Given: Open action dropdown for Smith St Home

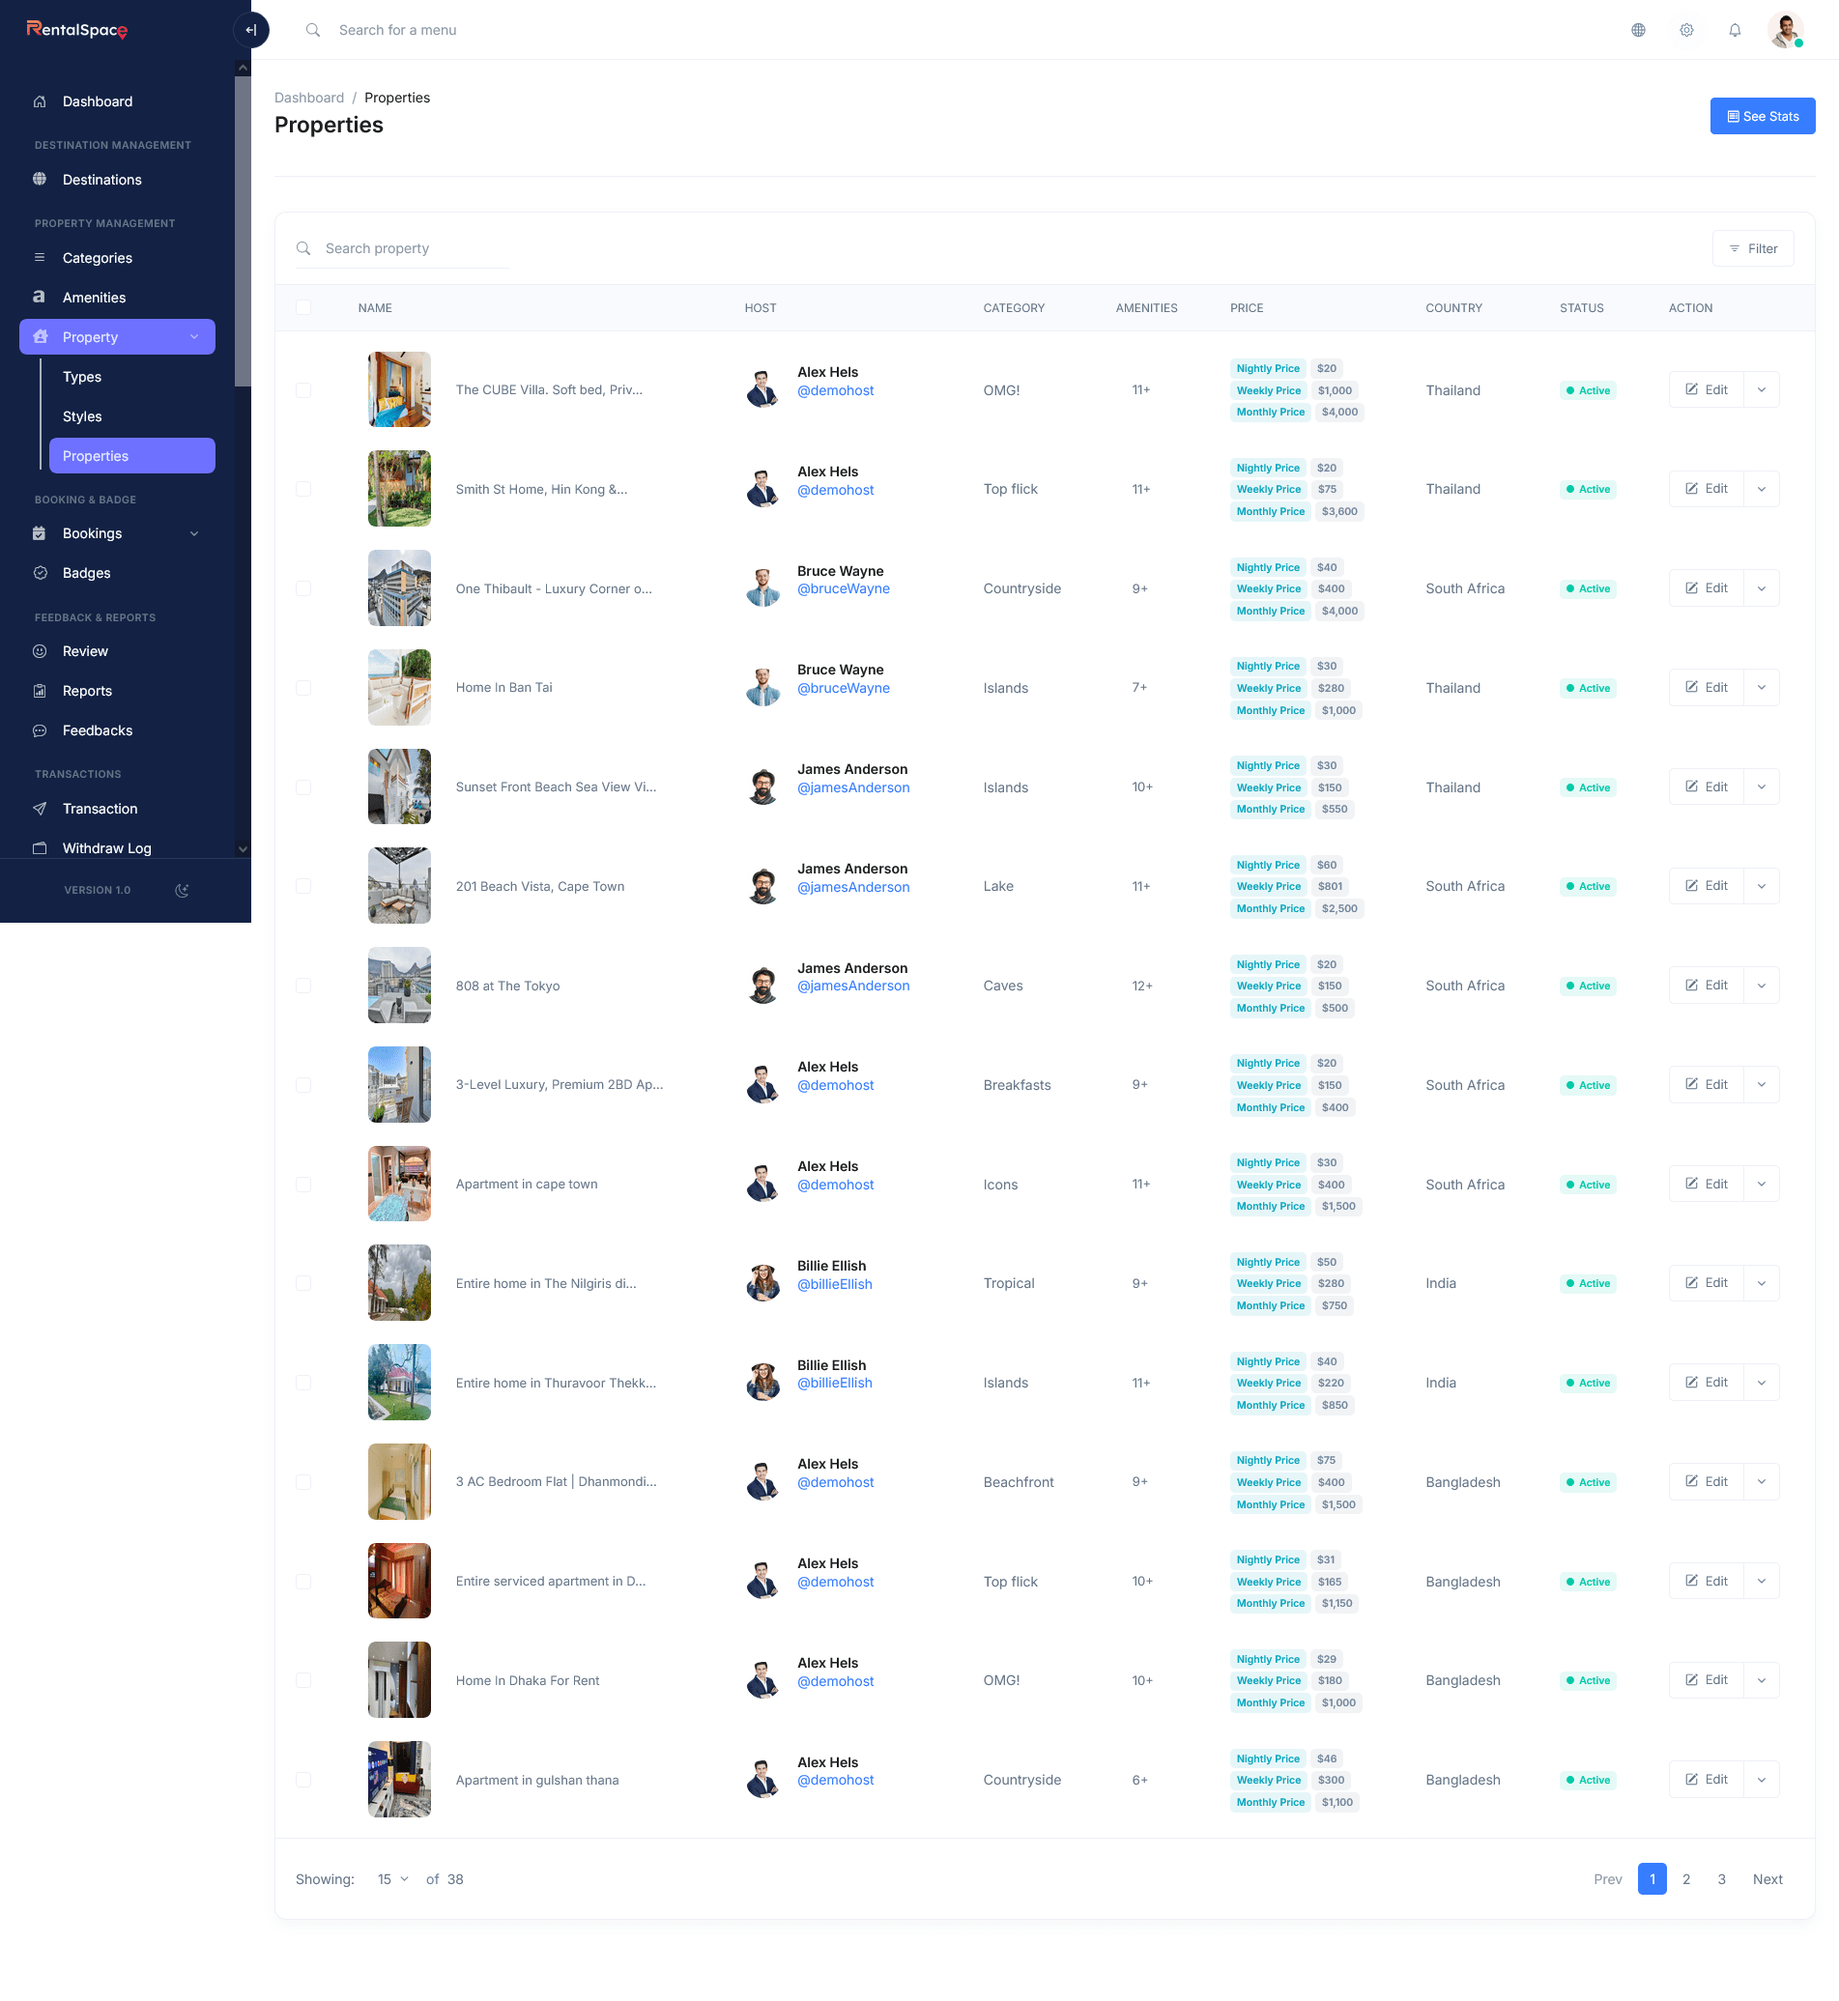Looking at the screenshot, I should click(1762, 489).
